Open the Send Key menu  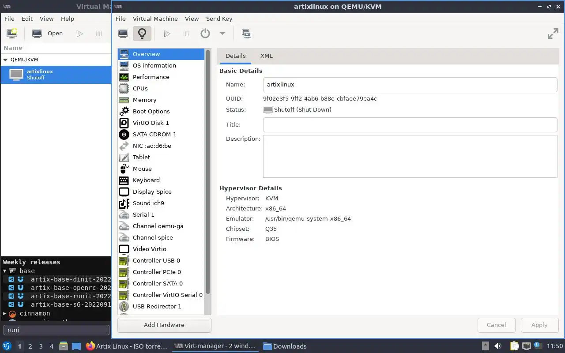219,19
